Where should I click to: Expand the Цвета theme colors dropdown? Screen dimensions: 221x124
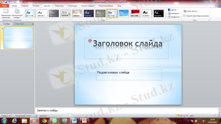174,10
